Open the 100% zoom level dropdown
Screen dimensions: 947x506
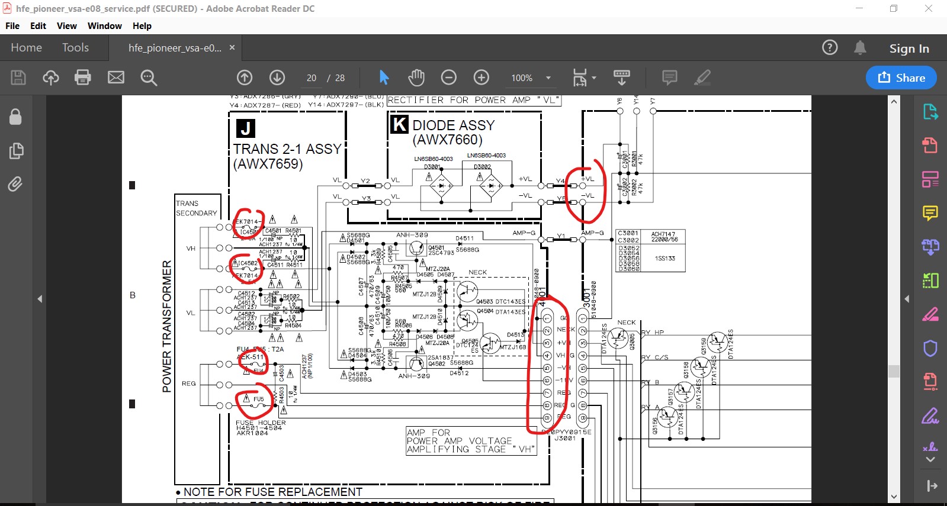point(548,78)
